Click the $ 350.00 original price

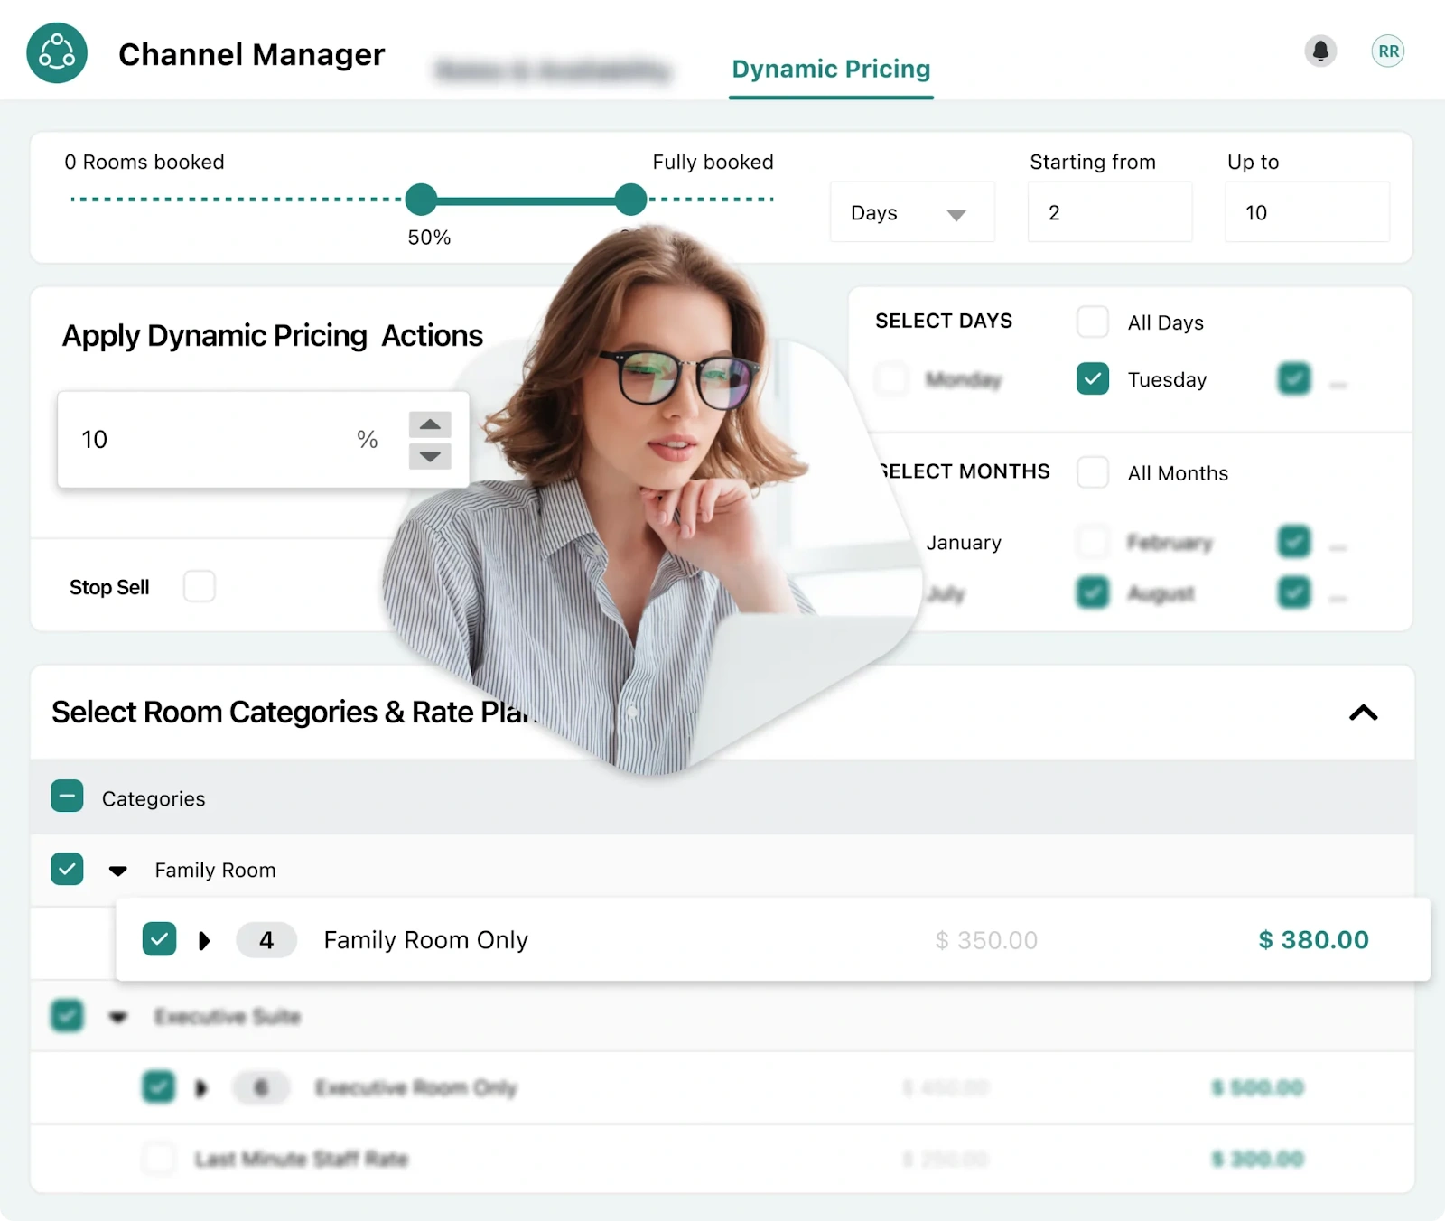click(x=986, y=940)
